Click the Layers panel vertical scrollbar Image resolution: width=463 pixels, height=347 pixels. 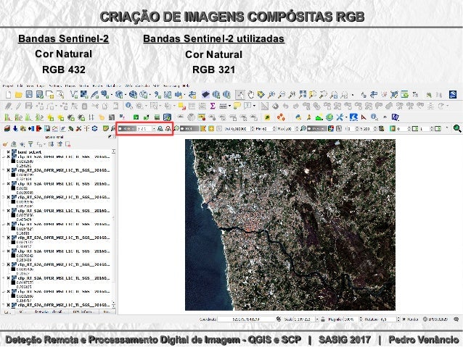(114, 228)
